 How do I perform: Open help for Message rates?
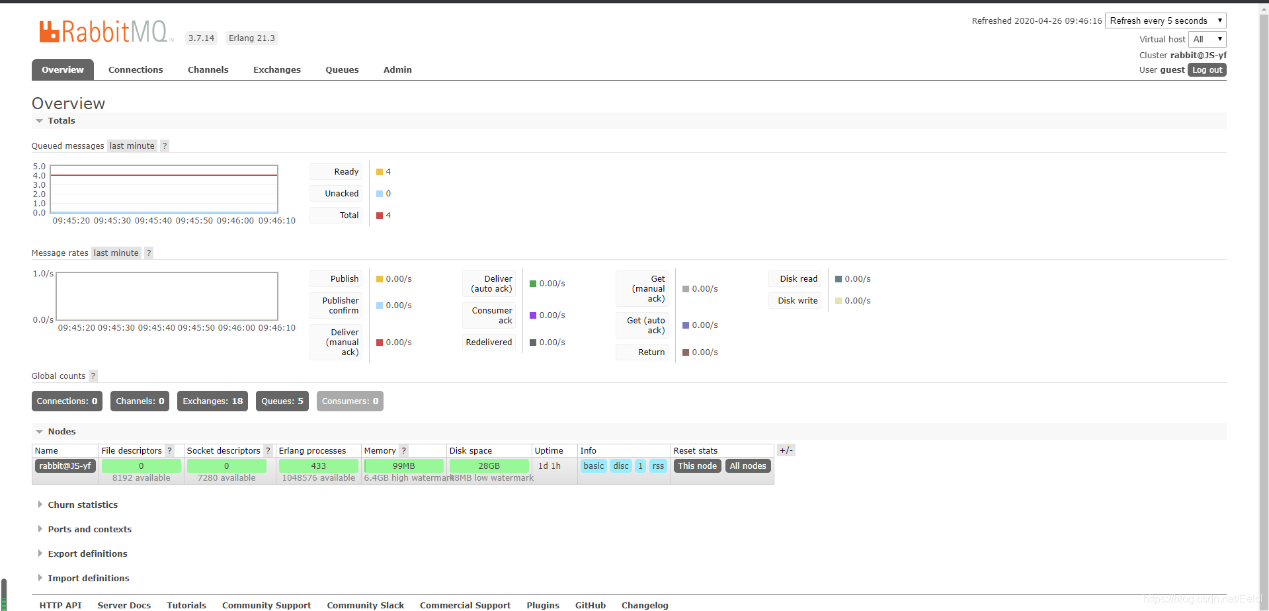tap(149, 253)
